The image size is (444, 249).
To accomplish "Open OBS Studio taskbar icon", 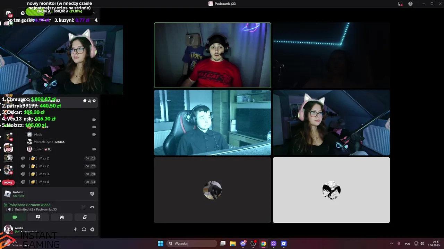I will (253, 243).
